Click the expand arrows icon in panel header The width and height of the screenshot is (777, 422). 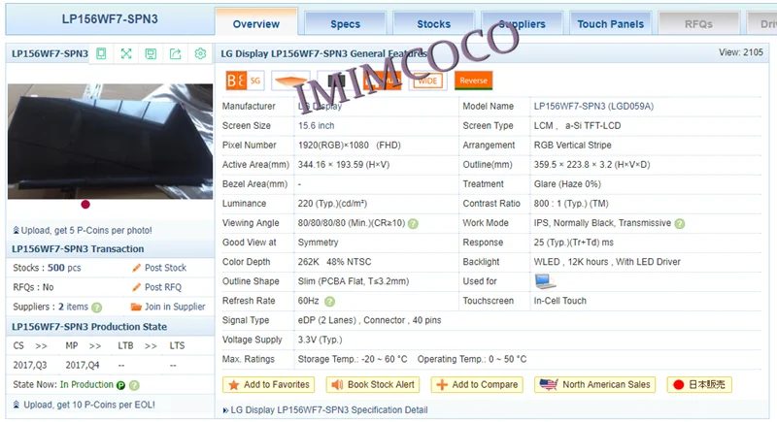(126, 53)
